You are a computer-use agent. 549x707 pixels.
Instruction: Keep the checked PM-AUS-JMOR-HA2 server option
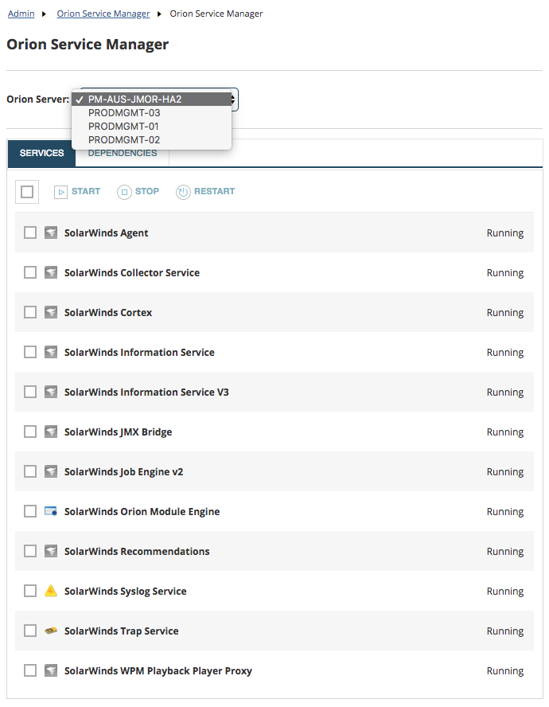tap(135, 100)
